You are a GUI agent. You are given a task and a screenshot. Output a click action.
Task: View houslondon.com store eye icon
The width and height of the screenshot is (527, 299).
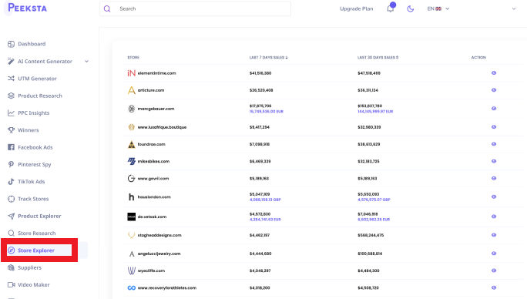pyautogui.click(x=494, y=197)
